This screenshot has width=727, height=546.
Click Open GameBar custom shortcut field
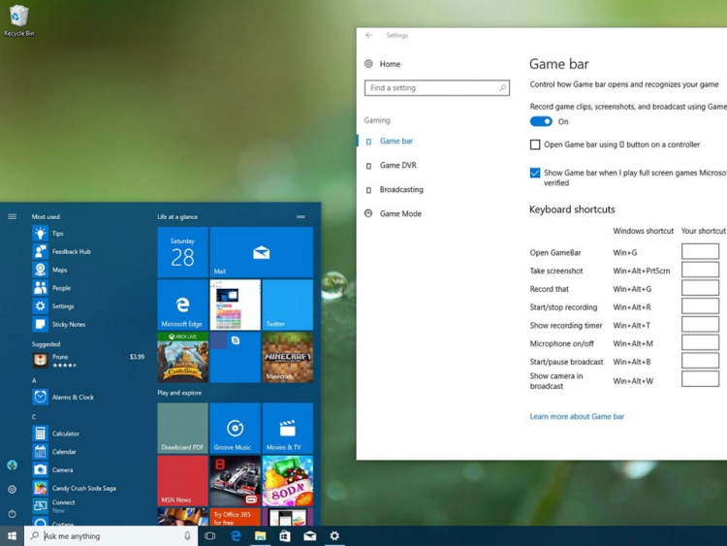[x=700, y=252]
